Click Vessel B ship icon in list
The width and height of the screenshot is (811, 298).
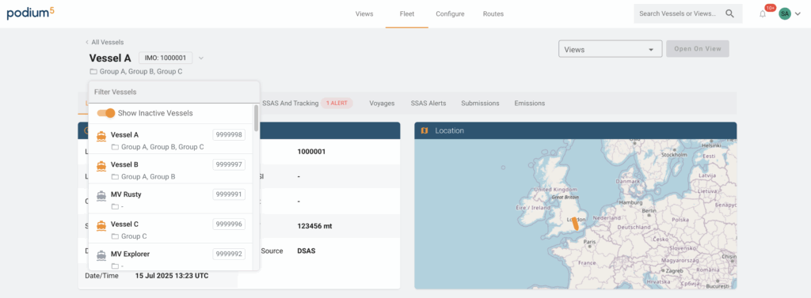click(101, 166)
